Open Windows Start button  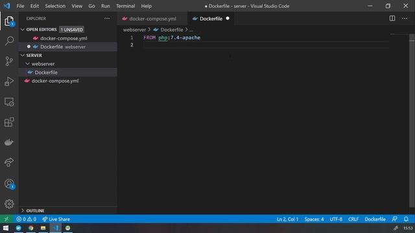[6, 228]
